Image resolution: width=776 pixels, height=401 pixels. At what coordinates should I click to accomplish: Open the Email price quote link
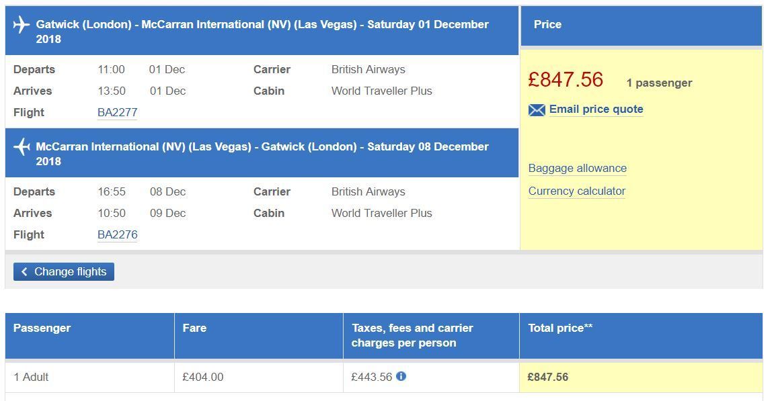point(596,109)
